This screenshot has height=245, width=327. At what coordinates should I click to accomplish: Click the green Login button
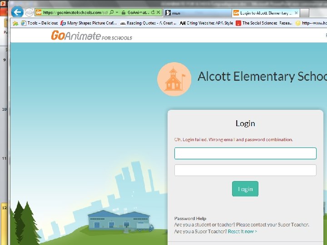click(x=245, y=189)
